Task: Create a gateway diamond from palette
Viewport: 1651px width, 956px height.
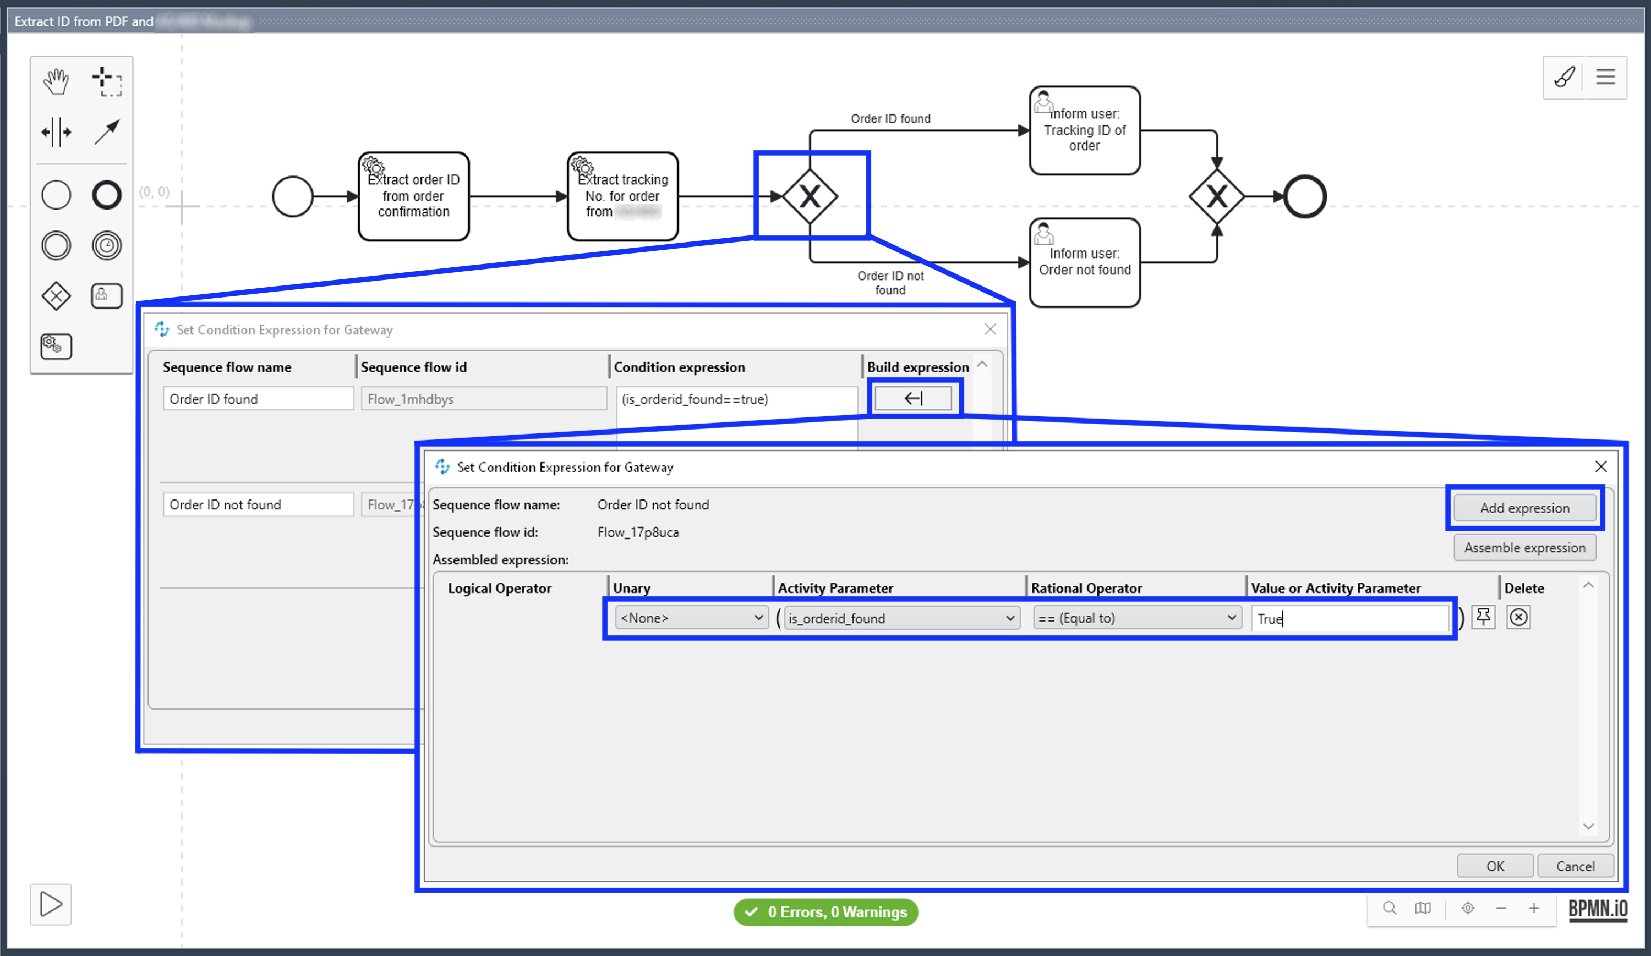Action: coord(56,296)
